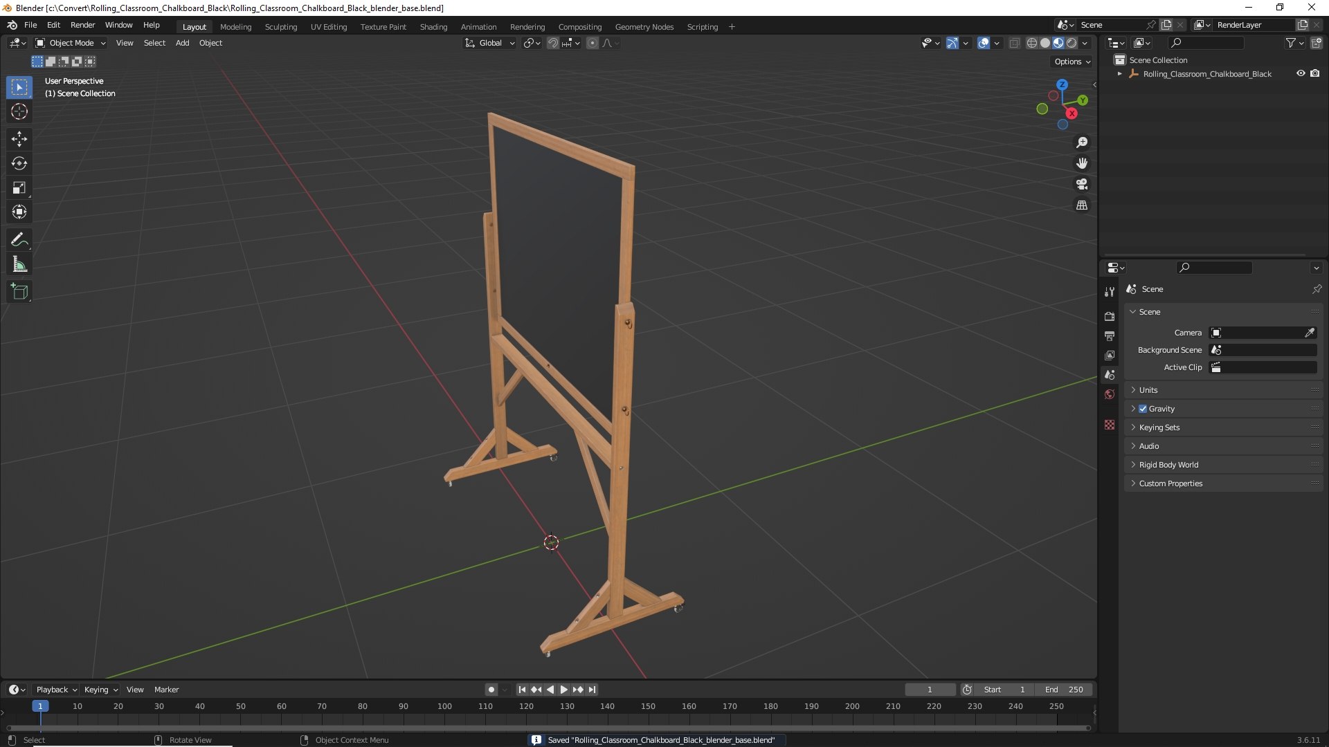
Task: Select the Add Cube tool
Action: [x=19, y=292]
